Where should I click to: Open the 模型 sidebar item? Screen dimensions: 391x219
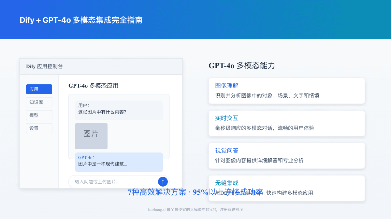pos(39,115)
